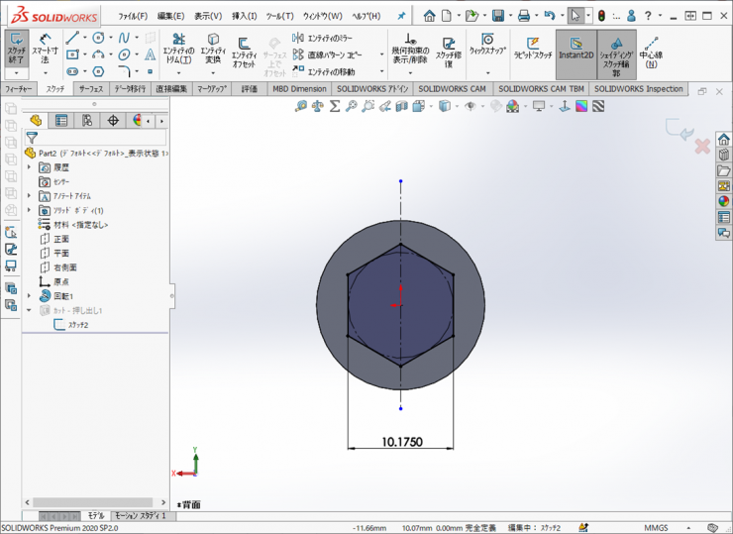The height and width of the screenshot is (534, 733).
Task: Click the filter funnel icon in feature tree
Action: [x=32, y=139]
